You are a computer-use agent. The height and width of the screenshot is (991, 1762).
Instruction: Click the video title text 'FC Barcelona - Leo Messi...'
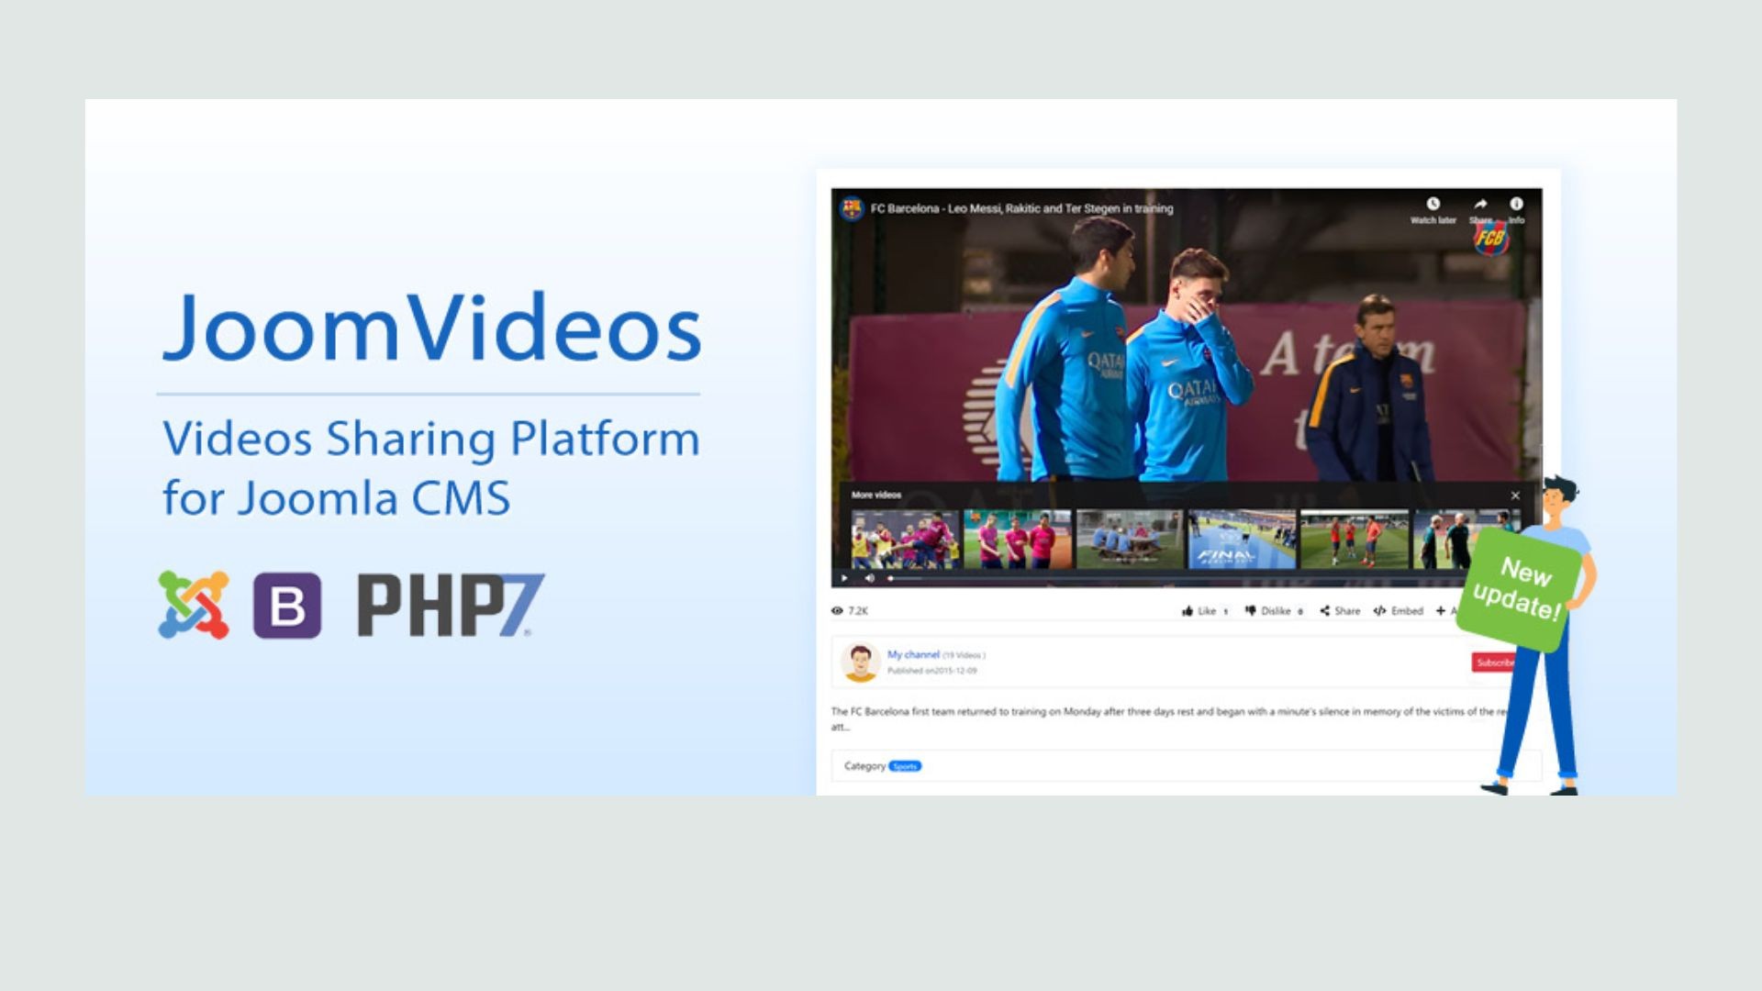(1021, 208)
